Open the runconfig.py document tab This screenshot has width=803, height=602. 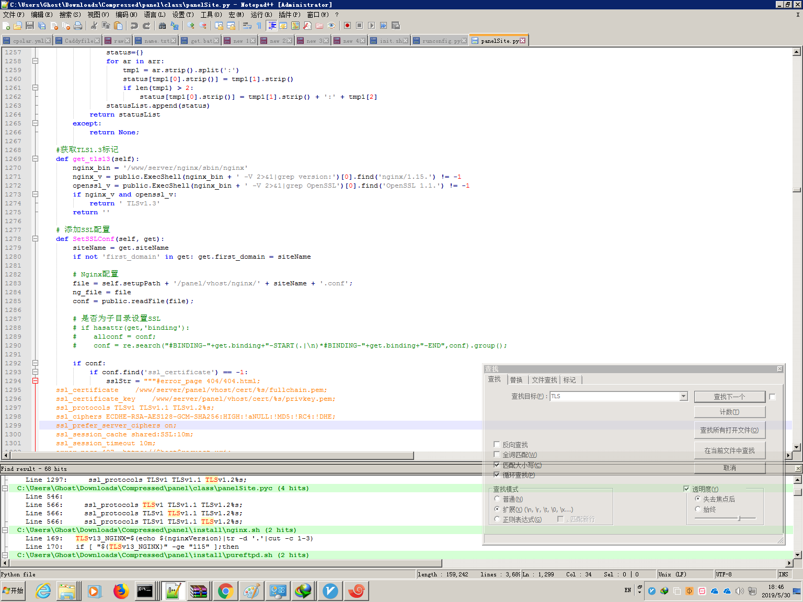pyautogui.click(x=439, y=41)
